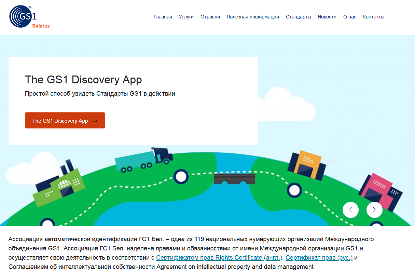Open the Контакты menu item
The image size is (415, 275).
[x=374, y=17]
